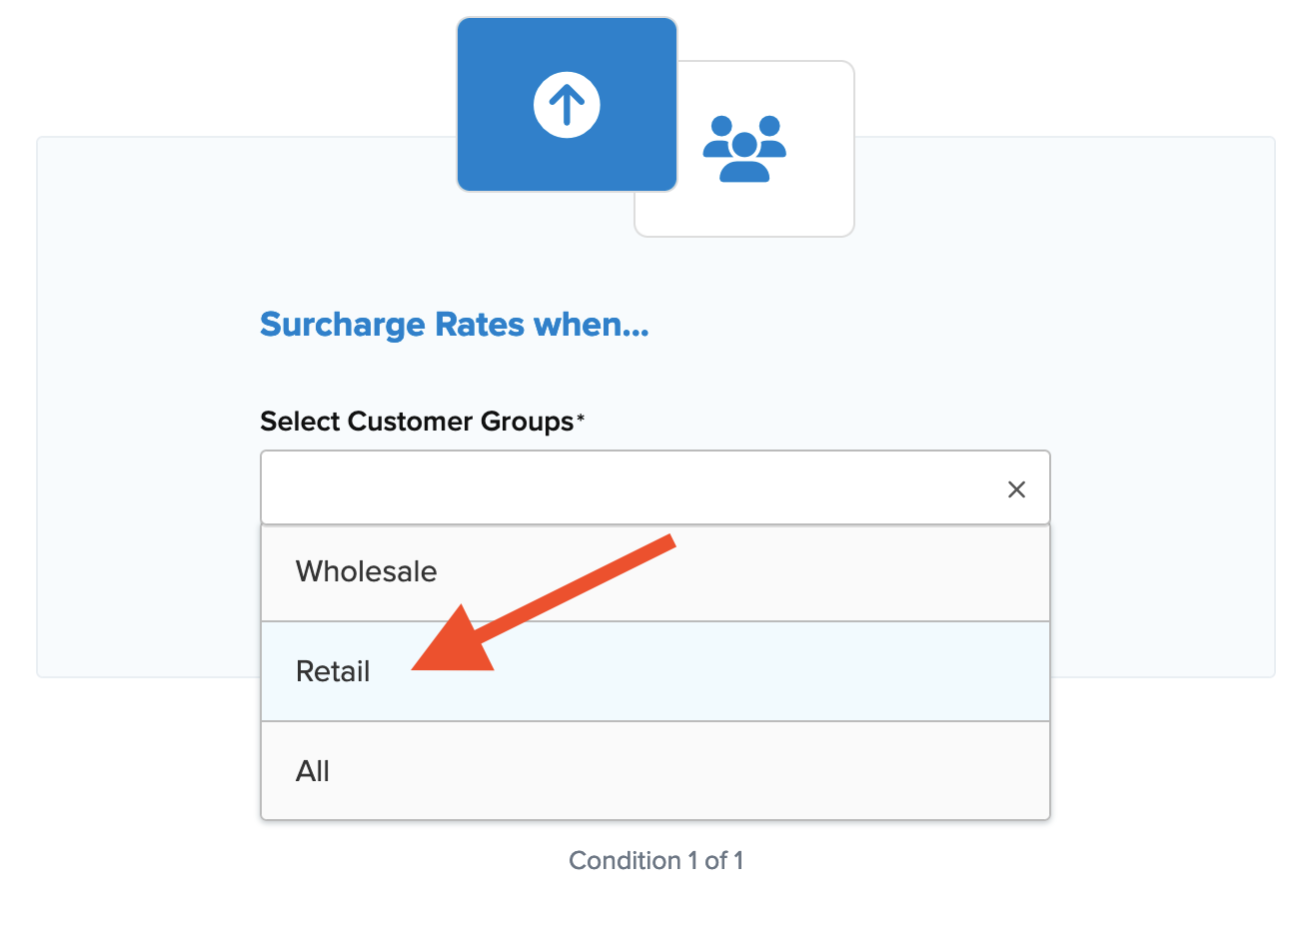Click the word "Retail" in the highlighted row
The height and width of the screenshot is (927, 1307).
333,671
